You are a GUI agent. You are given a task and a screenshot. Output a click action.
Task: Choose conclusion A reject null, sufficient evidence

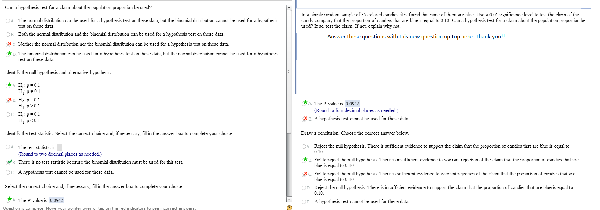(304, 146)
